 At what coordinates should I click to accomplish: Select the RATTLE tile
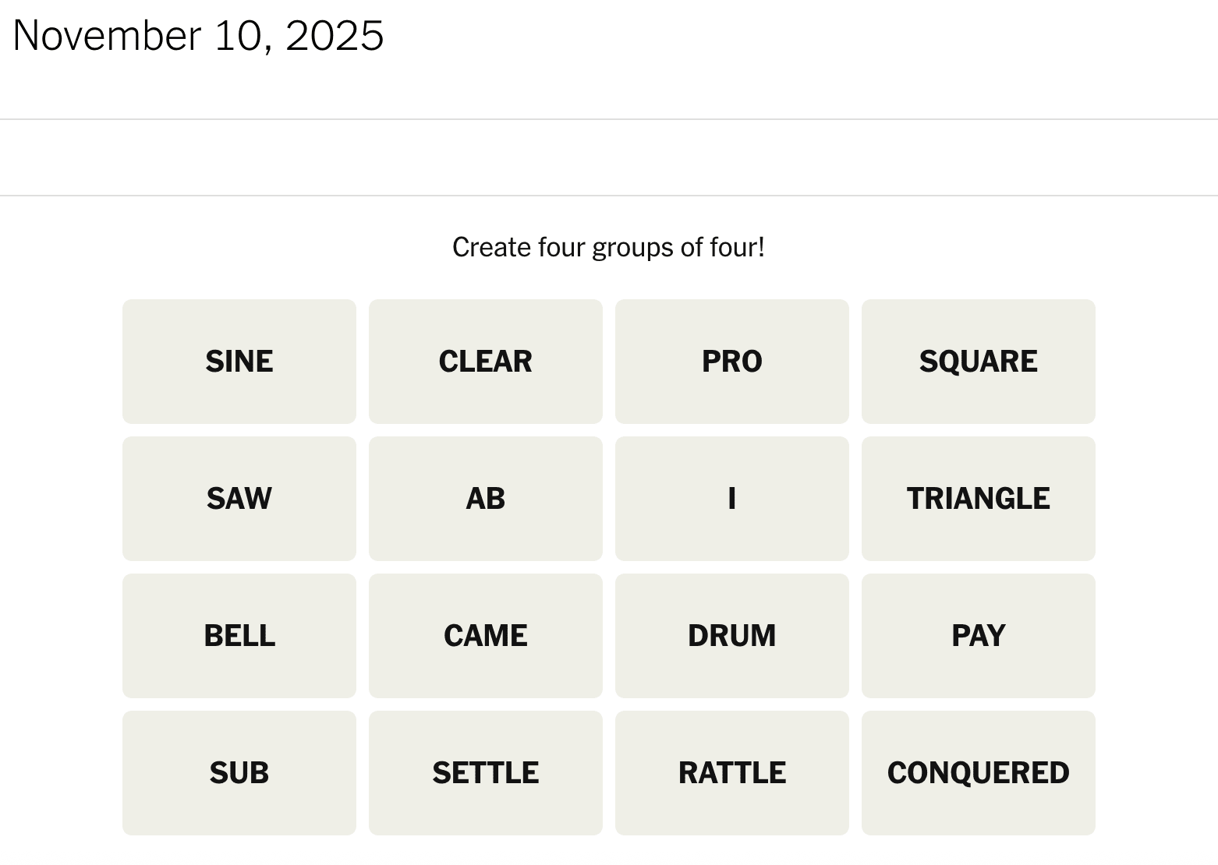(x=731, y=773)
